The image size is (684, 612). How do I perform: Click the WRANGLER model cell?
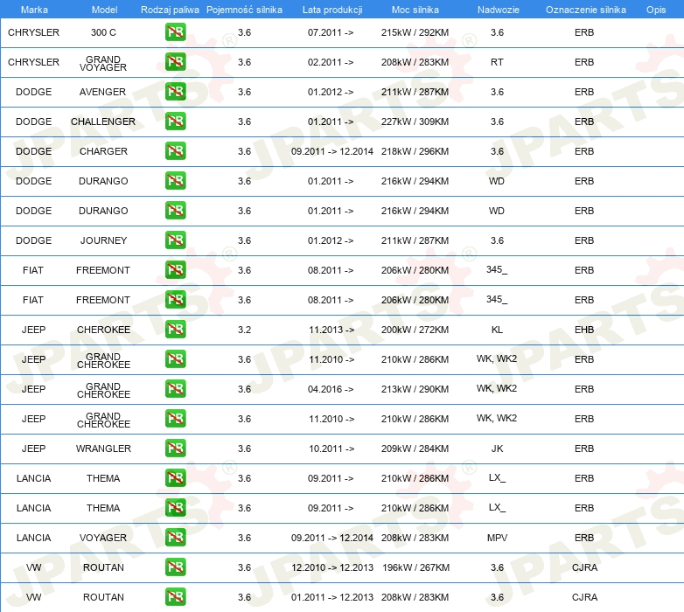tap(103, 449)
